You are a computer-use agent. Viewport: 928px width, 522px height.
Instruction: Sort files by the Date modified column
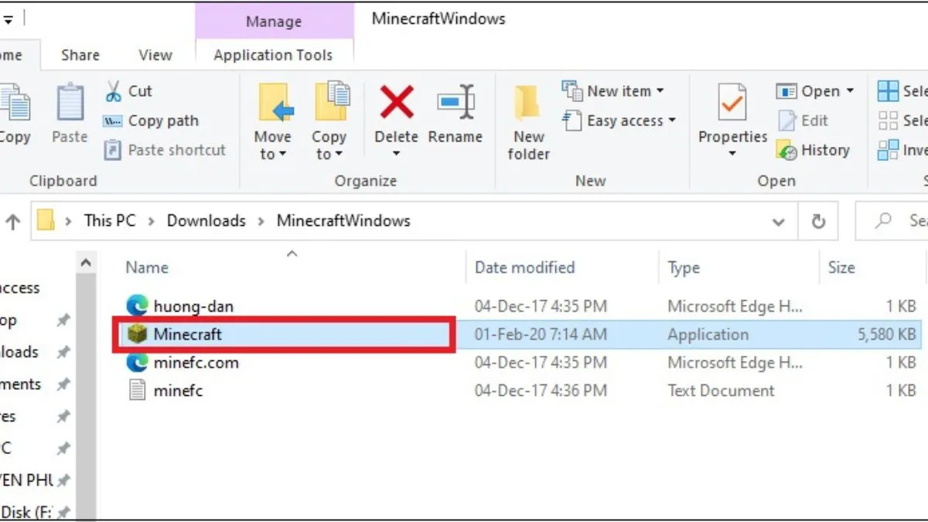coord(523,267)
